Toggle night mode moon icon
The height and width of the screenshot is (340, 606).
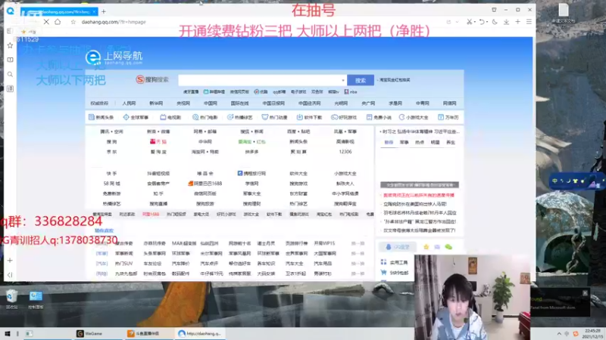495,22
